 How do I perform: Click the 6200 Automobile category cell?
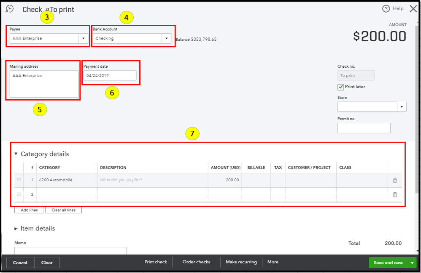(67, 180)
